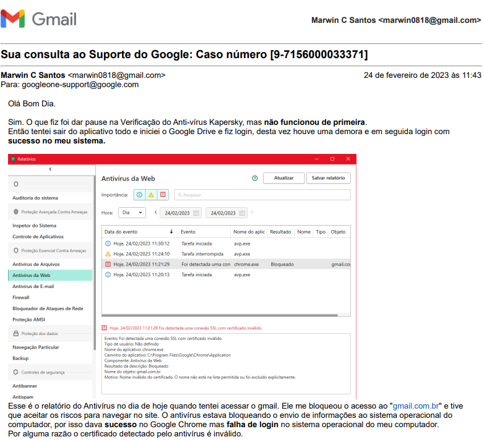Select the 11:24:10 Tarefa interrompida row

226,254
